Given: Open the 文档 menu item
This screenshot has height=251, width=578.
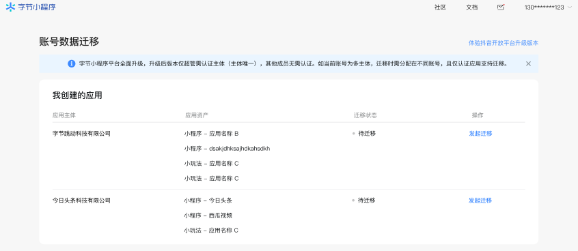Looking at the screenshot, I should (x=472, y=8).
